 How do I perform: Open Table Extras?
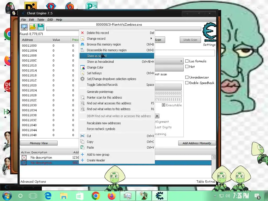[x=206, y=182]
